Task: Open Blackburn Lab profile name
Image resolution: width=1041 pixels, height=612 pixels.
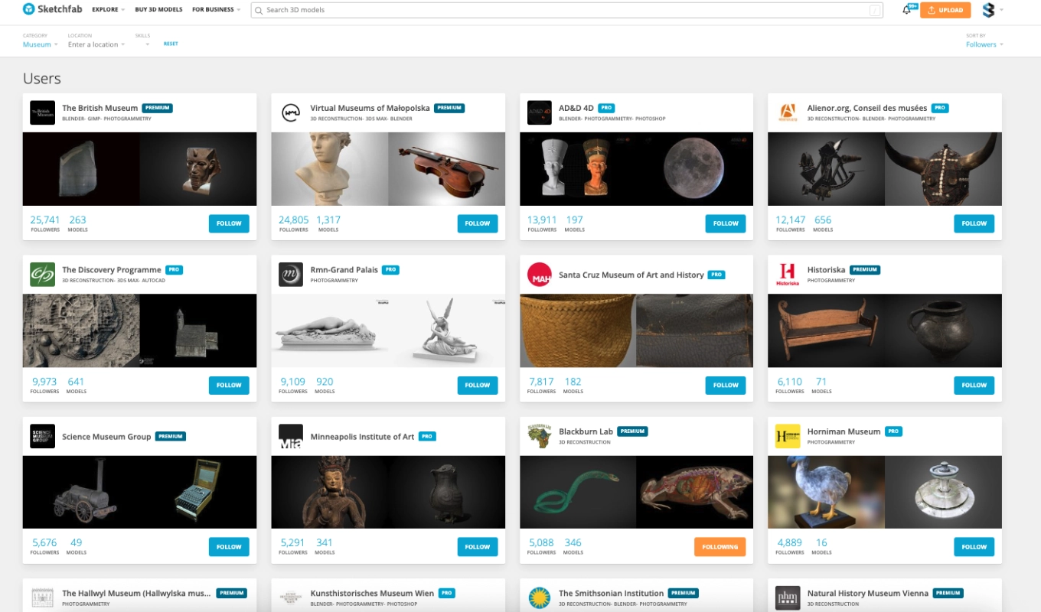Action: click(x=586, y=431)
